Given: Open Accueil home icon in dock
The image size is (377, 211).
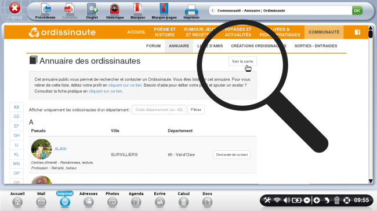Looking at the screenshot, I should (17, 202).
